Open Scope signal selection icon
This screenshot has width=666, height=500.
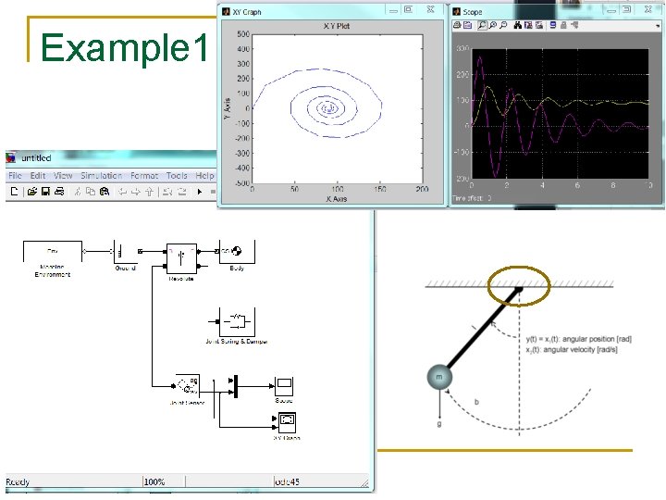point(574,25)
